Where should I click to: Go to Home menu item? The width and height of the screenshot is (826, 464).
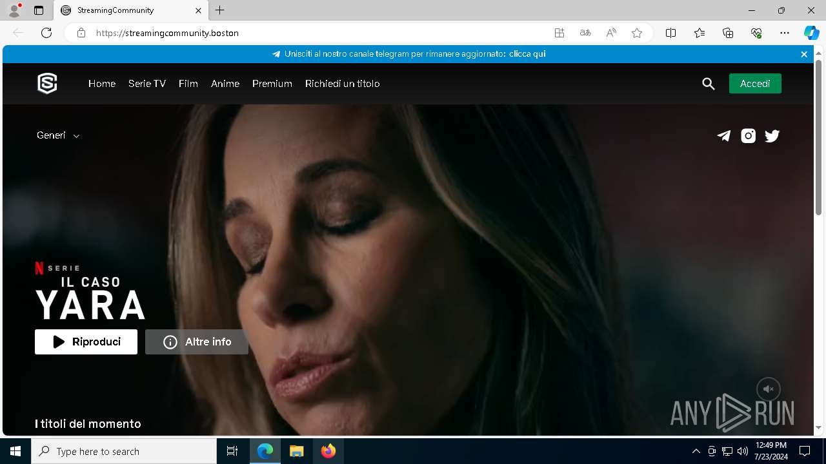102,84
